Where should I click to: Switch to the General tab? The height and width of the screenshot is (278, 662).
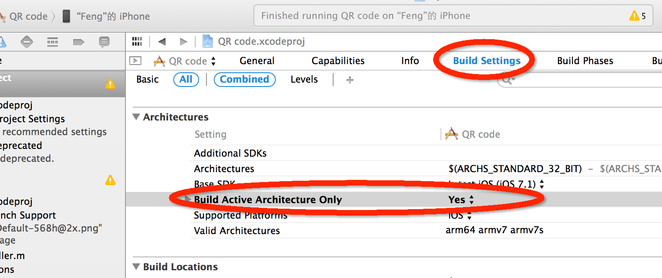257,61
